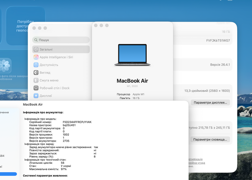Click the 215,78 ГБ з 245,11 ГБ text
This screenshot has height=180, width=252.
pos(214,128)
